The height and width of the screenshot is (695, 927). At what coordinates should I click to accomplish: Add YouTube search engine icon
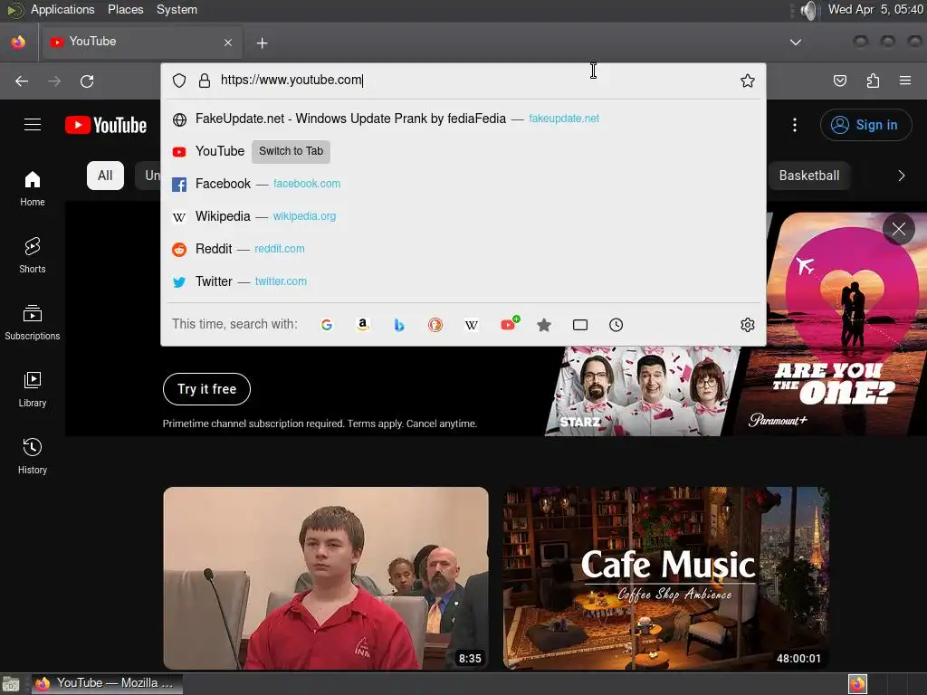509,323
